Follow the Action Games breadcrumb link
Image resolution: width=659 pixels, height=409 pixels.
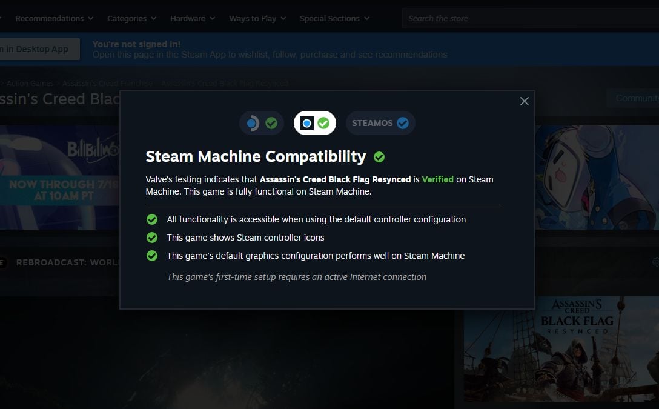click(x=30, y=83)
